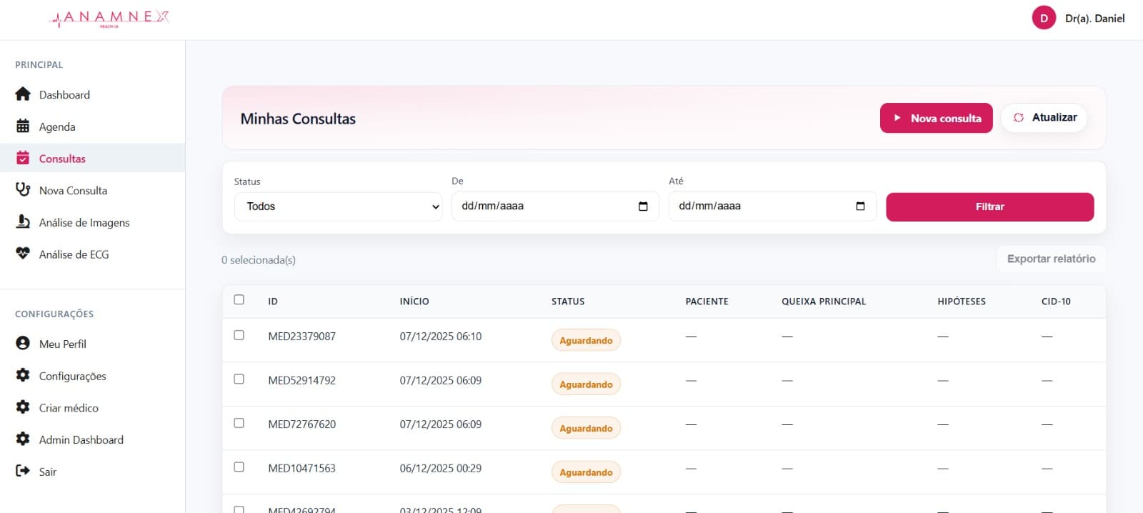Click the user avatar D circle
The height and width of the screenshot is (513, 1143).
click(1044, 18)
